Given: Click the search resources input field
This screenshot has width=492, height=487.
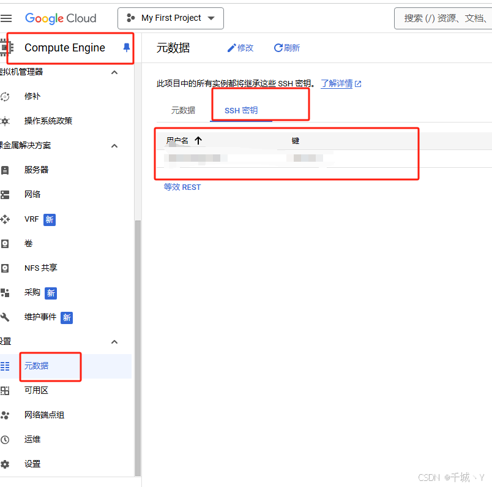Looking at the screenshot, I should click(x=444, y=18).
